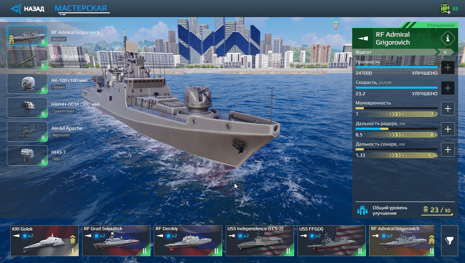Click the Дальность радара progress bar
The width and height of the screenshot is (465, 263).
(396, 129)
